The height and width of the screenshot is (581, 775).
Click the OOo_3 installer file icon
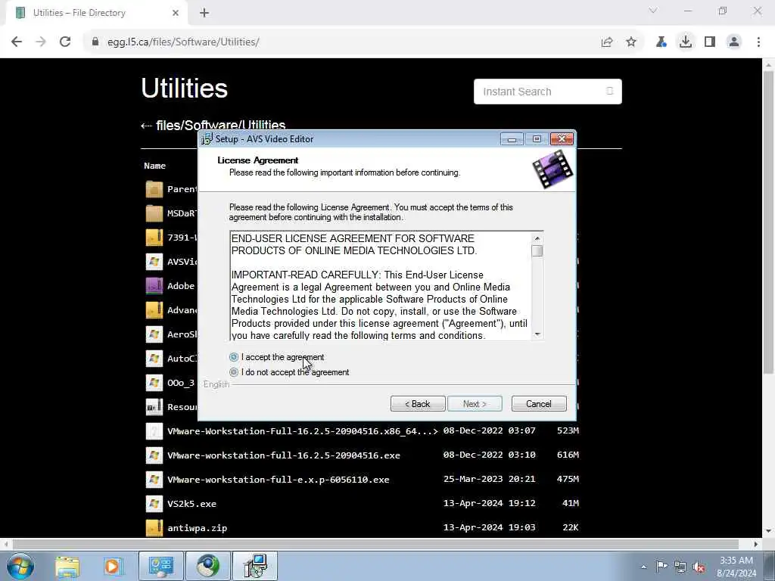pos(154,382)
